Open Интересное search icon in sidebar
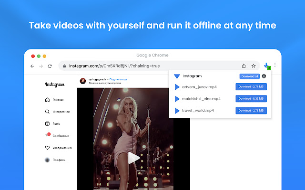Screen dimensions: 305x190 pyautogui.click(x=47, y=112)
